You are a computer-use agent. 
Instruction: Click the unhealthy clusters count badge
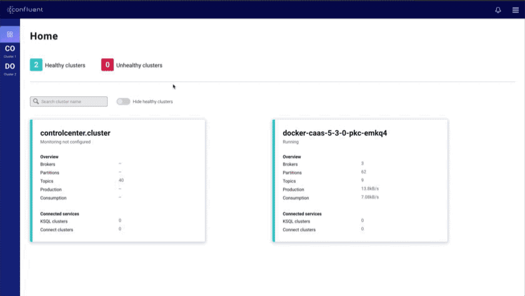[x=107, y=65]
